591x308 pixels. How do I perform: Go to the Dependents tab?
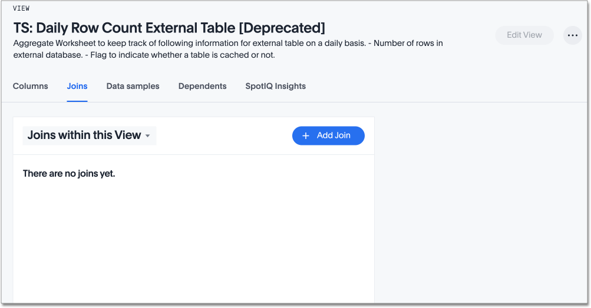[x=202, y=86]
